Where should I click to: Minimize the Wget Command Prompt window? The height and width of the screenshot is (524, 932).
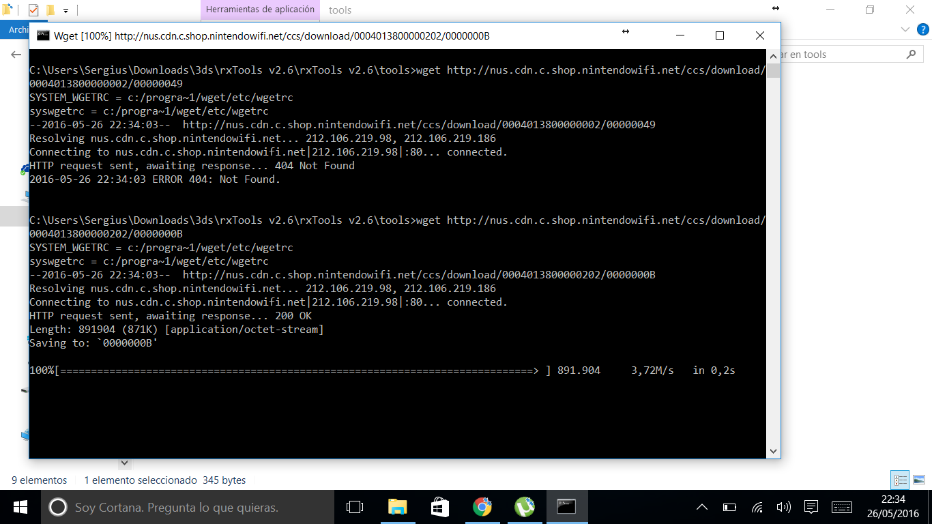(680, 35)
